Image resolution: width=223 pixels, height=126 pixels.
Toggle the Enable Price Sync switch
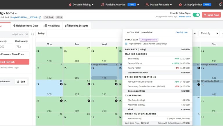196,15
